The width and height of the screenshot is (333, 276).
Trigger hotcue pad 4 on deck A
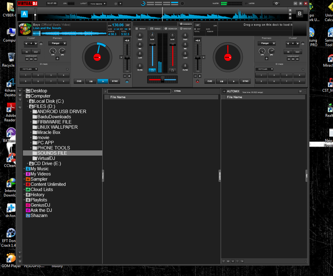(x=64, y=75)
